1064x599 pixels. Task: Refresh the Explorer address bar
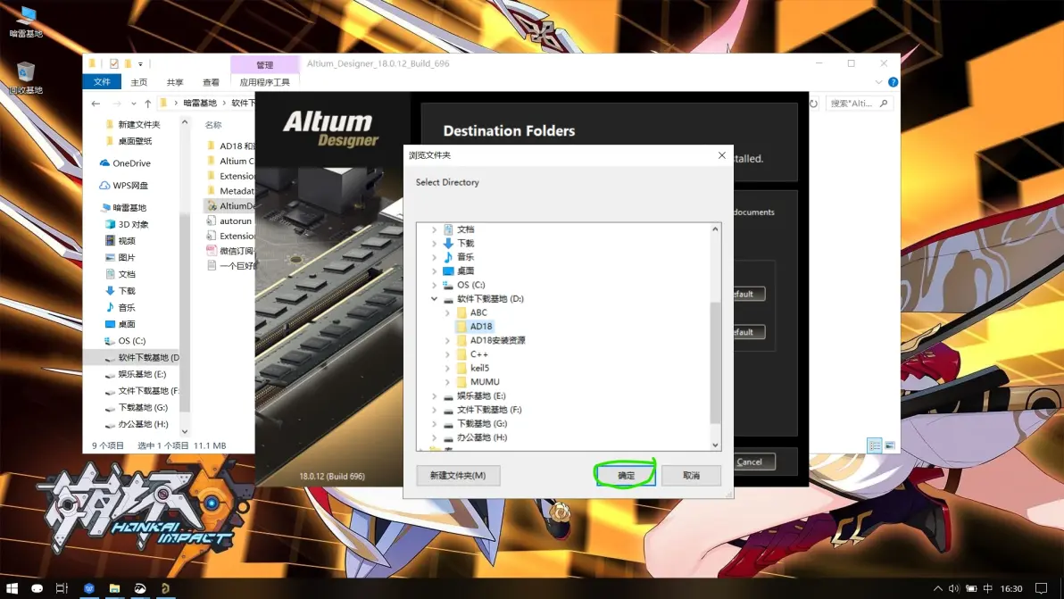813,104
